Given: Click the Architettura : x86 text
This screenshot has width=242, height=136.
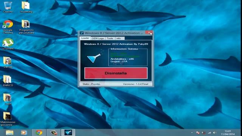Looking at the screenshot, I should click(x=122, y=59).
